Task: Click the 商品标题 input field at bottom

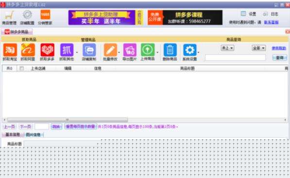Action: click(x=62, y=144)
